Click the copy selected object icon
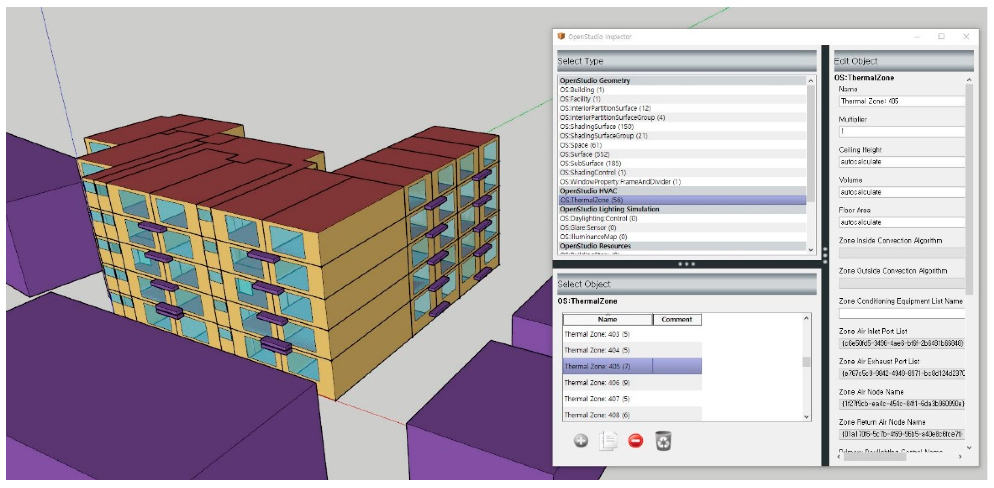This screenshot has width=994, height=488. click(608, 441)
